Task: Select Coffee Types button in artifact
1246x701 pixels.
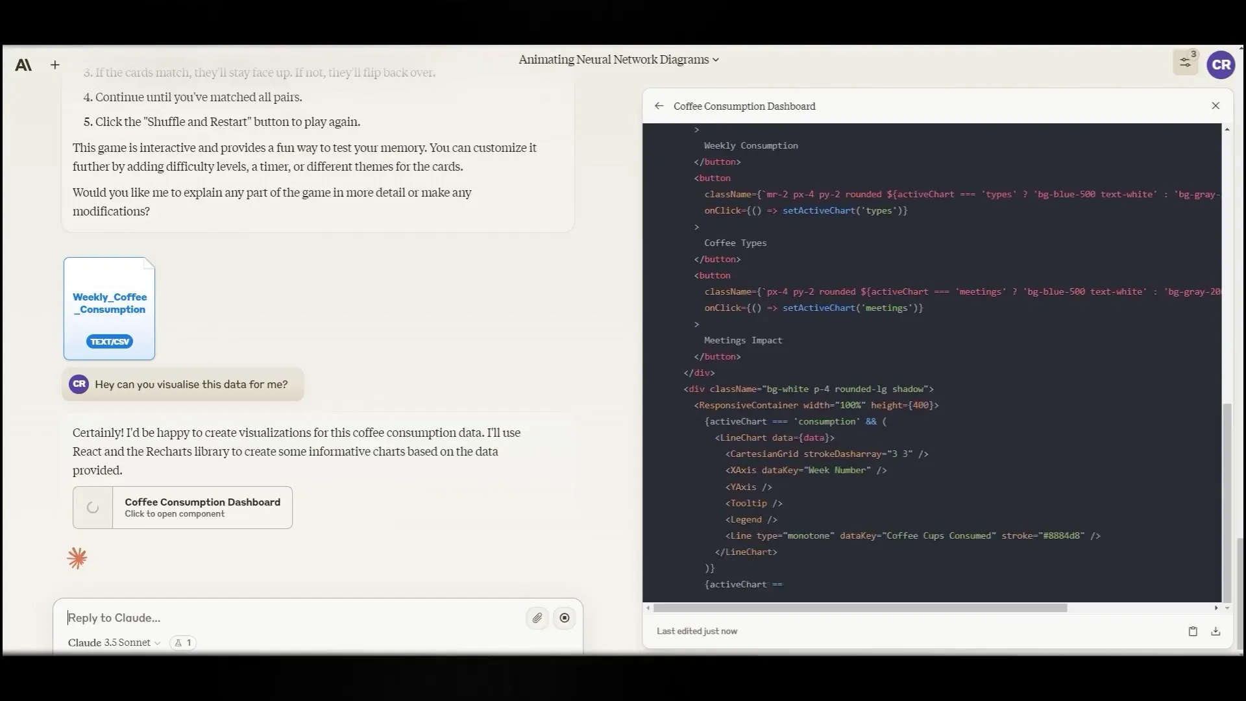Action: [735, 242]
